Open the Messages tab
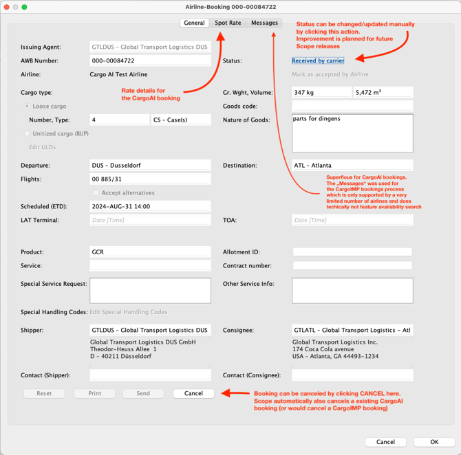Viewport: 461px width, 455px height. [264, 23]
